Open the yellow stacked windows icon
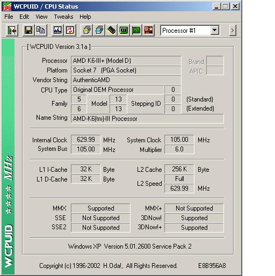This screenshot has width=275, height=276. [86, 30]
